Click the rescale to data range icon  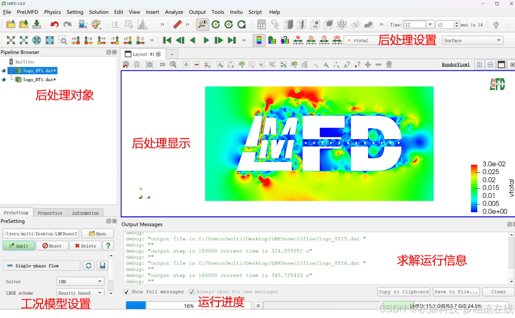pos(298,40)
